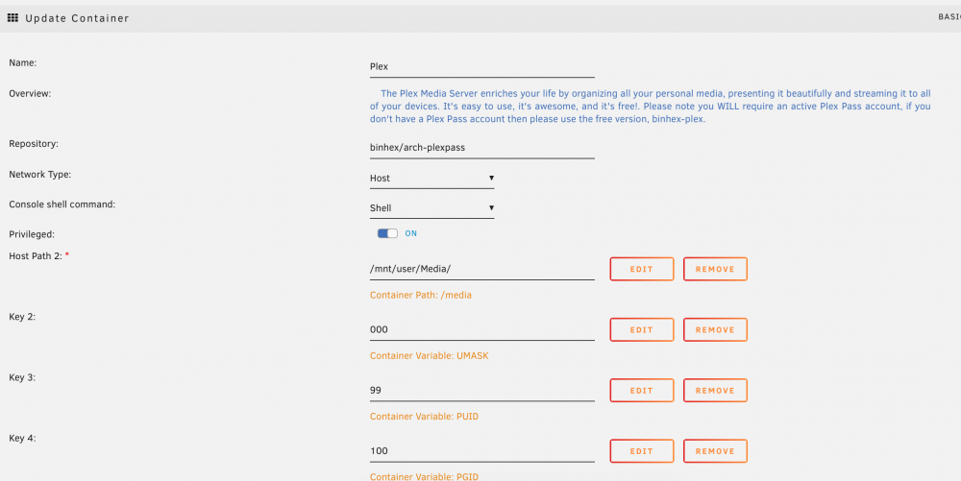Click the 'Container Variable: PGID' text
Image resolution: width=961 pixels, height=481 pixels.
tap(424, 476)
